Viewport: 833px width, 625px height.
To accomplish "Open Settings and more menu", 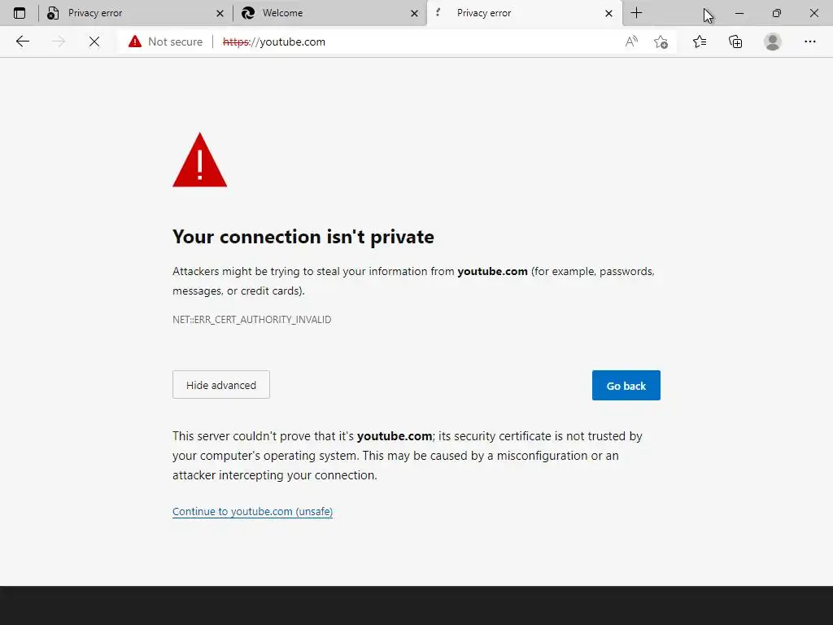I will (x=809, y=42).
